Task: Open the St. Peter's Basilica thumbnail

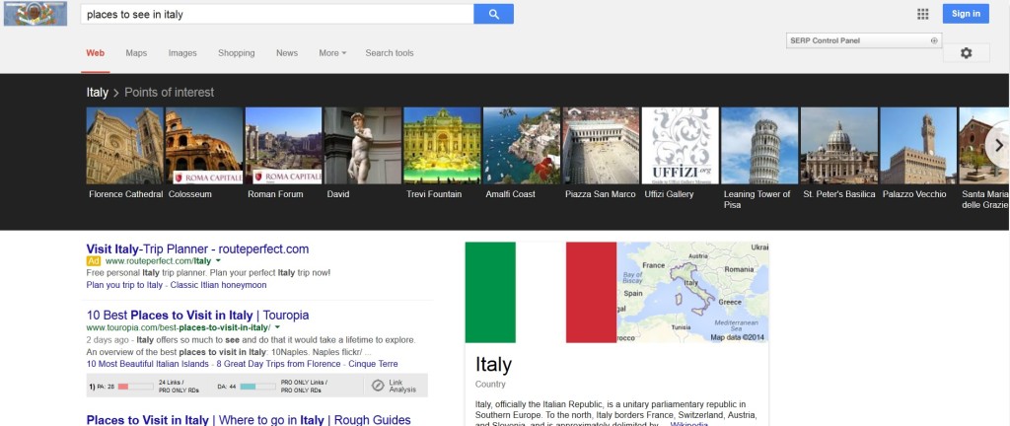Action: pyautogui.click(x=839, y=145)
